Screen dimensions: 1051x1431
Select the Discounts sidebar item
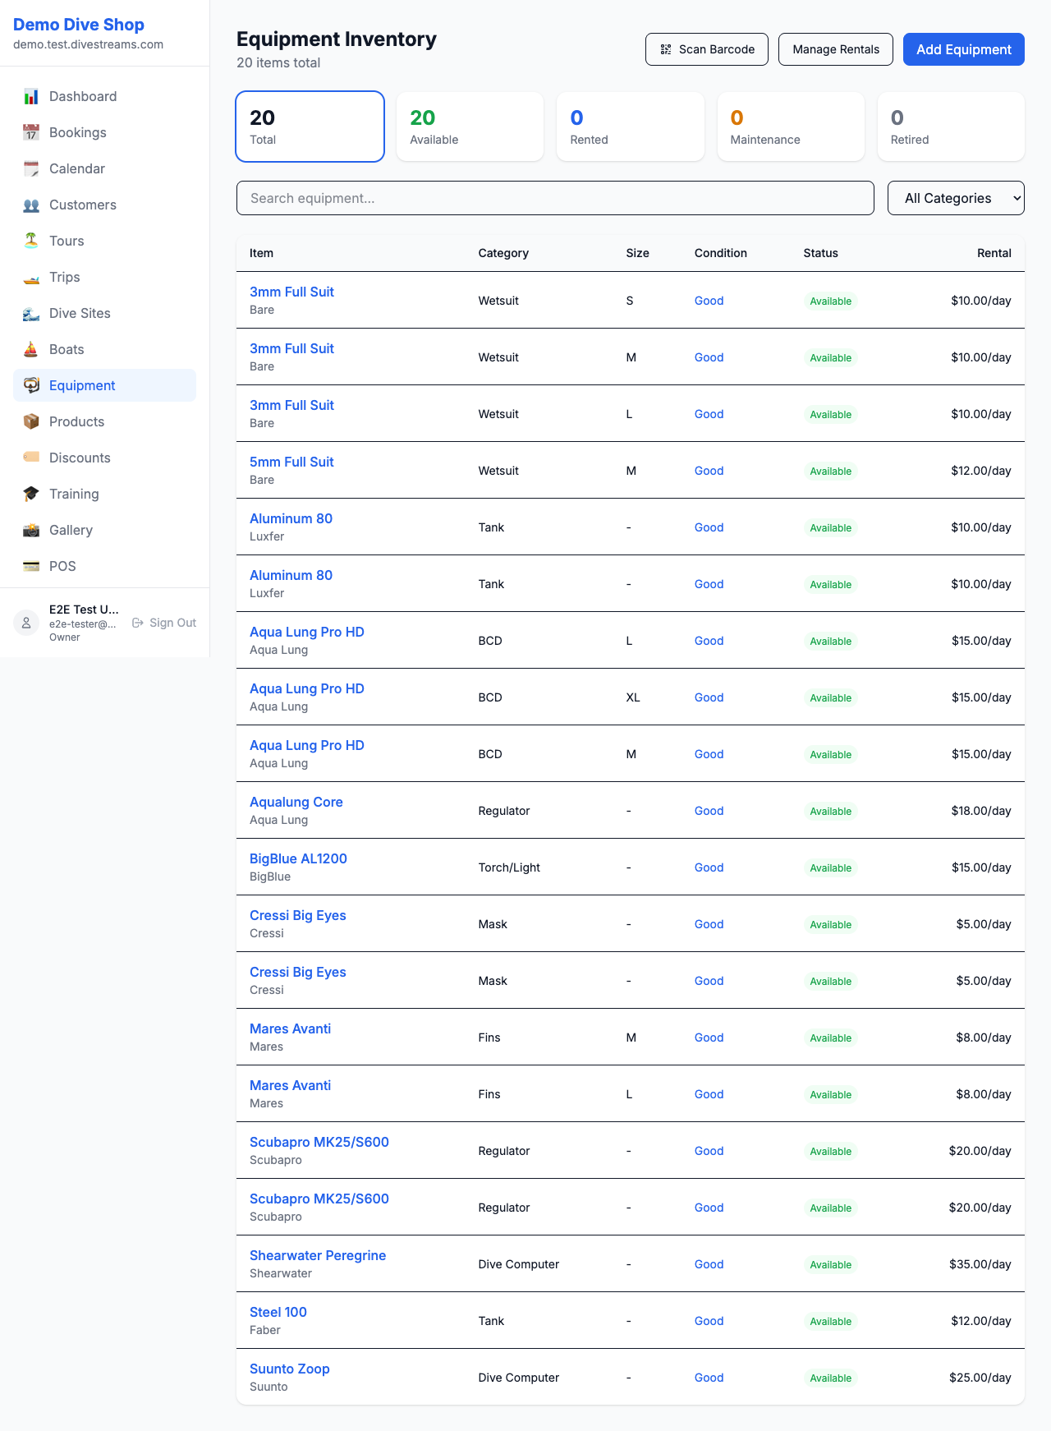[x=80, y=458]
